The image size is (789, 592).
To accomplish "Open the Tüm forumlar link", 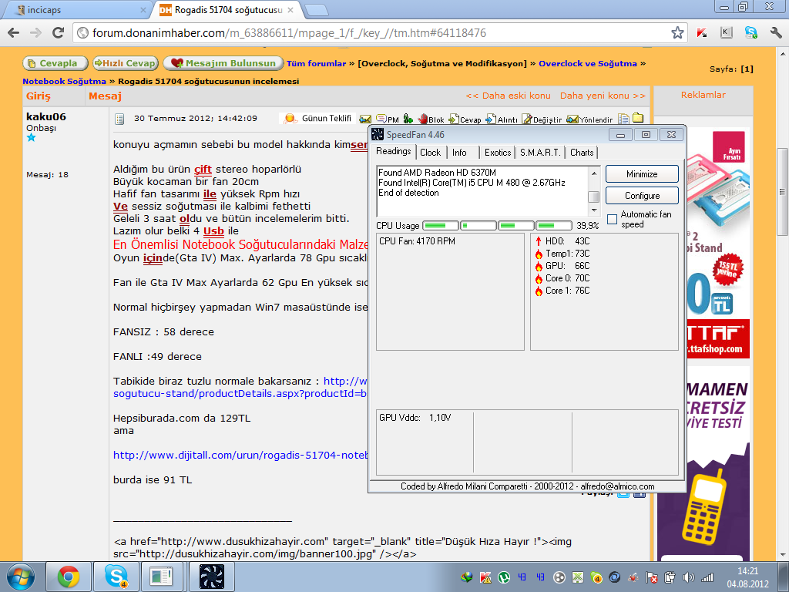I will point(317,63).
